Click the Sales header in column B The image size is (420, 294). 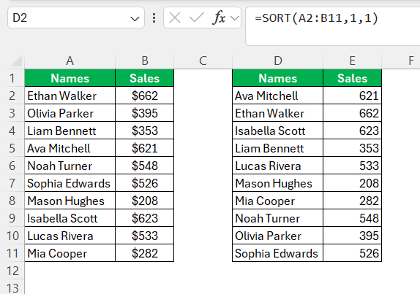pos(145,78)
